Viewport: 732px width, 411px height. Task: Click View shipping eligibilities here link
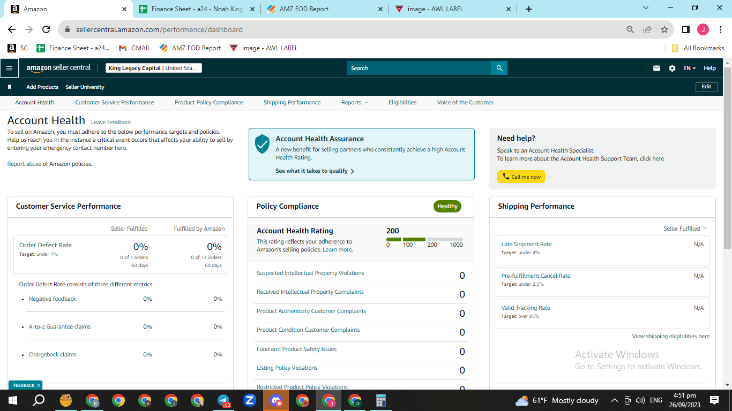click(671, 336)
